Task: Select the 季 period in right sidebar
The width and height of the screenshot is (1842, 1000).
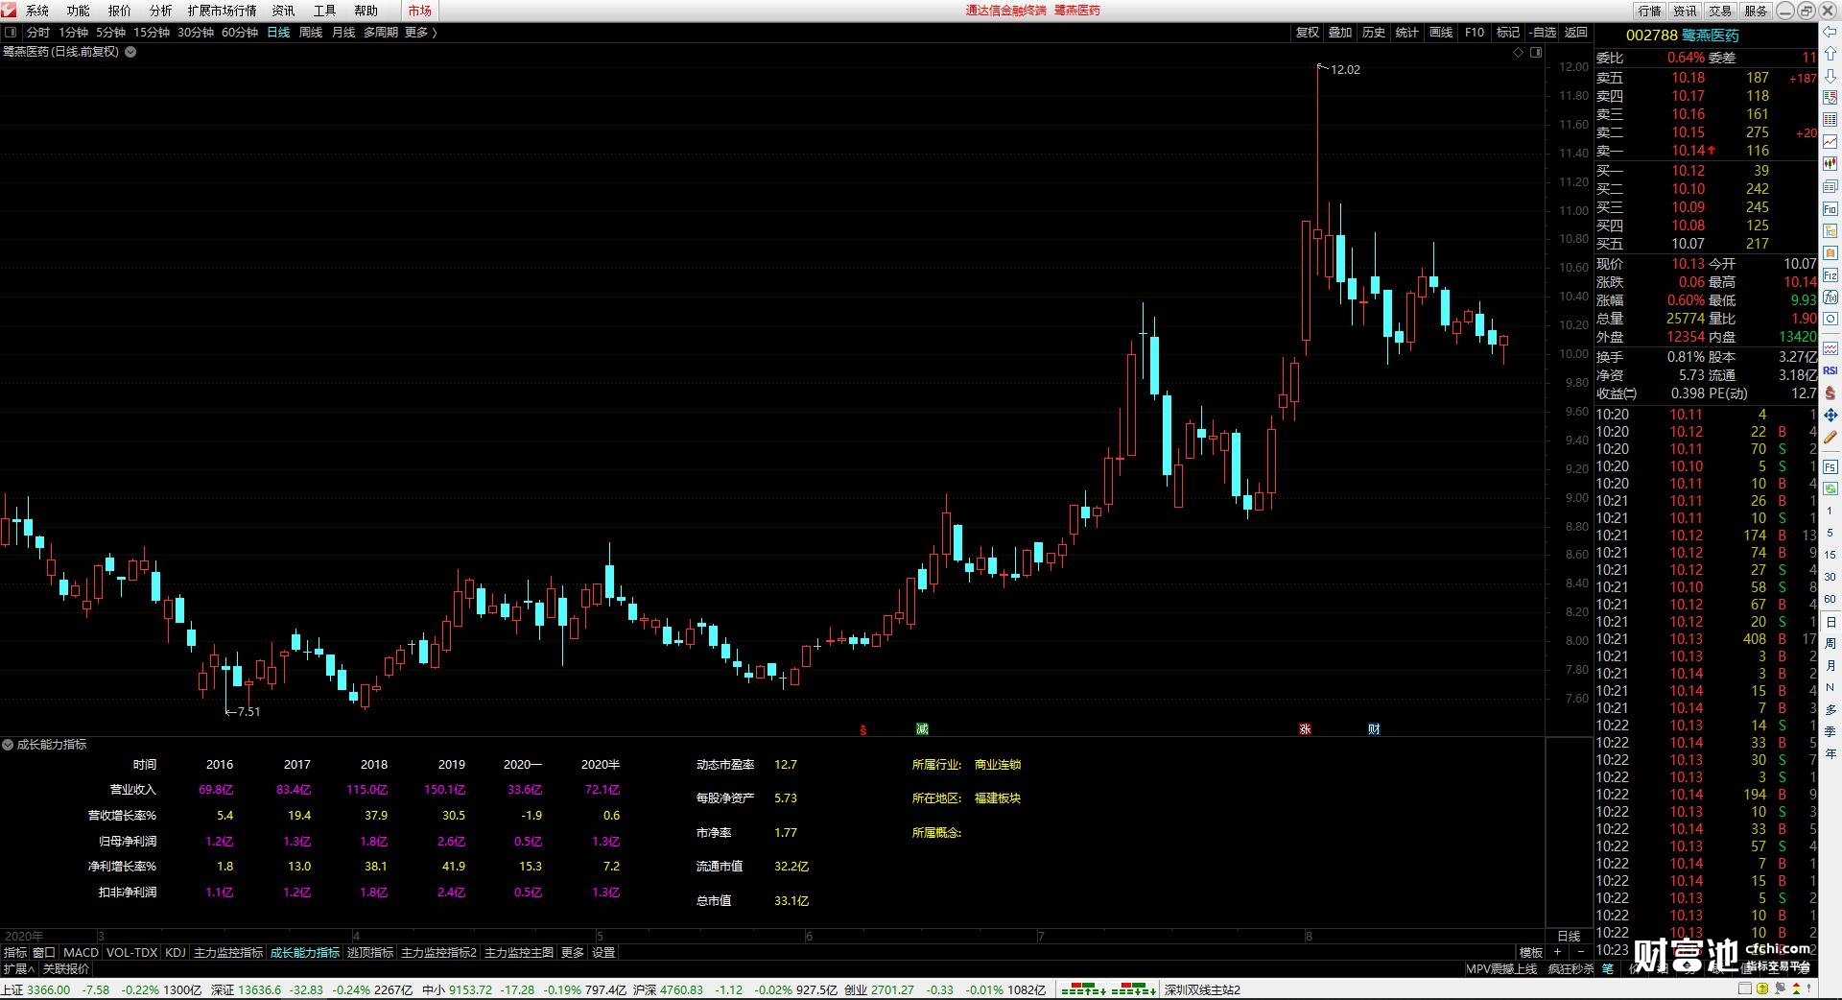Action: click(x=1830, y=731)
